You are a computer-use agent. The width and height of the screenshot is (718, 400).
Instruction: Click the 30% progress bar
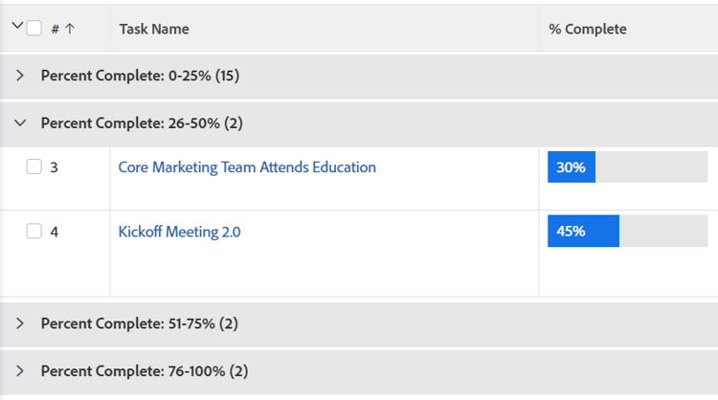point(627,167)
